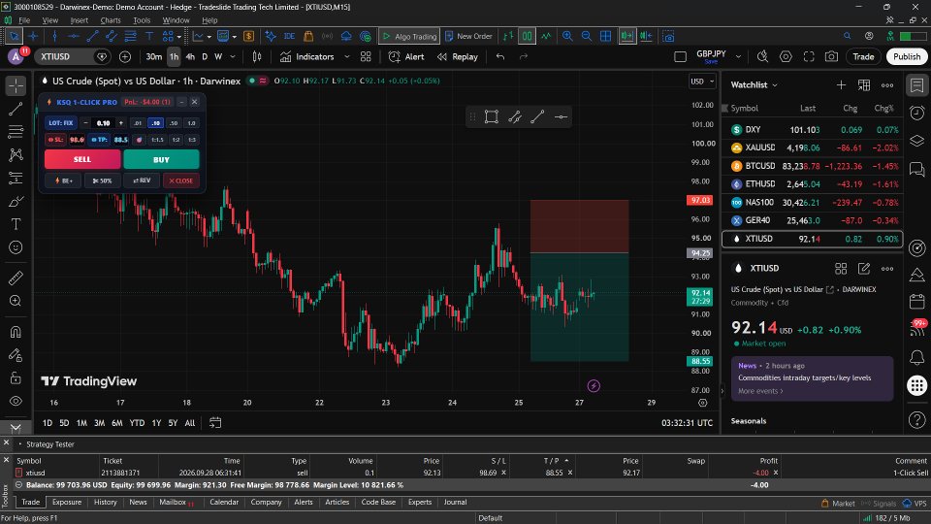Viewport: 931px width, 524px height.
Task: Collapse the right watchlist panel arrow
Action: point(722,390)
